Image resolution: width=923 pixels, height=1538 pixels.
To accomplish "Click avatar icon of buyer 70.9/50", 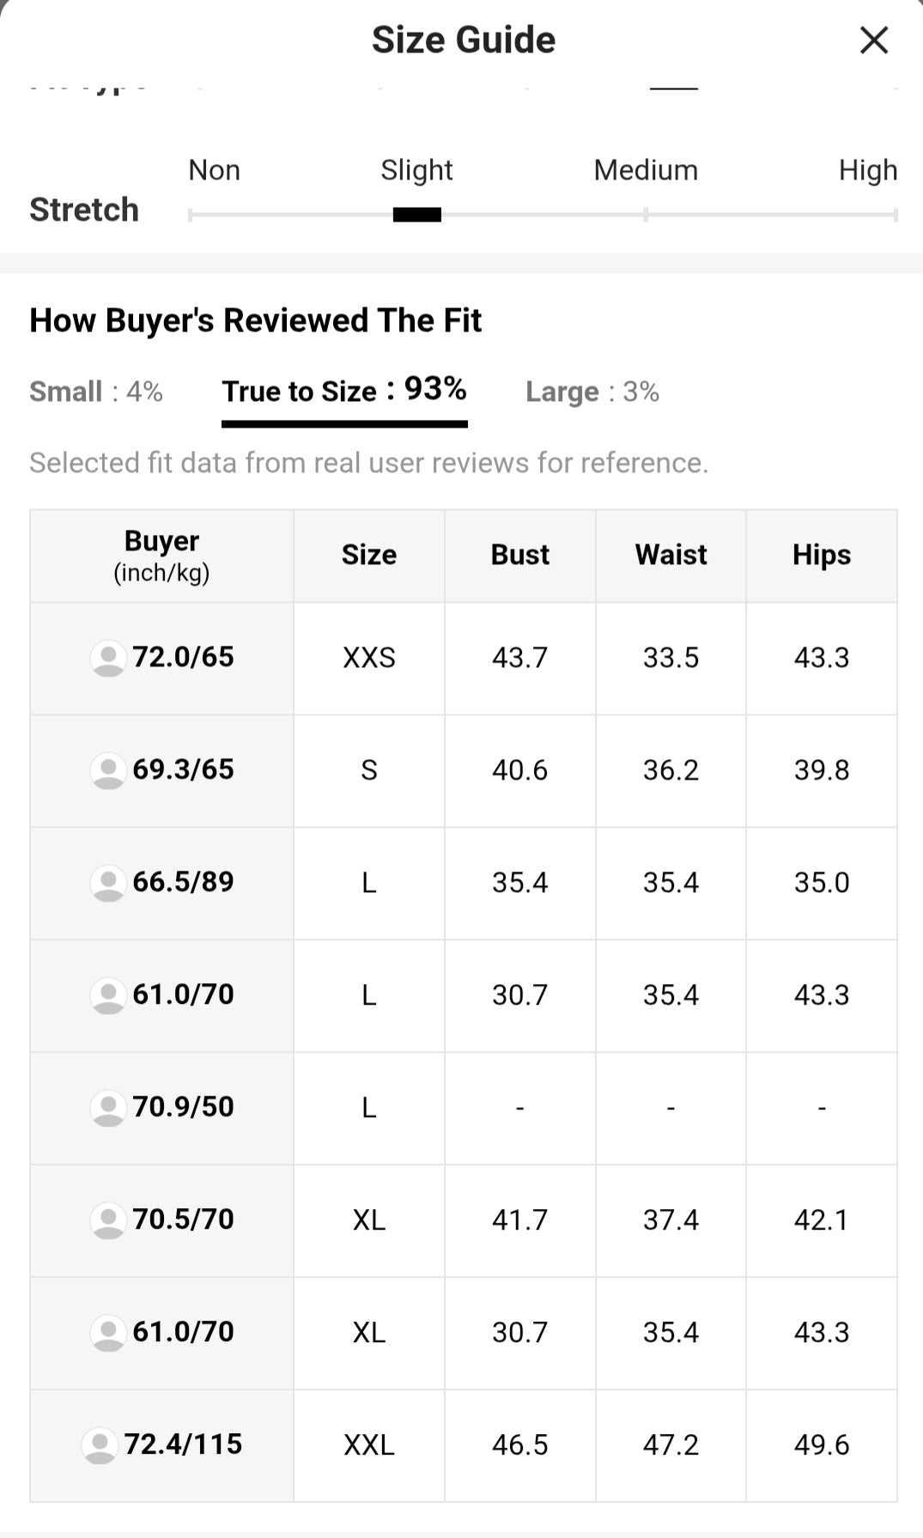I will click(108, 1108).
